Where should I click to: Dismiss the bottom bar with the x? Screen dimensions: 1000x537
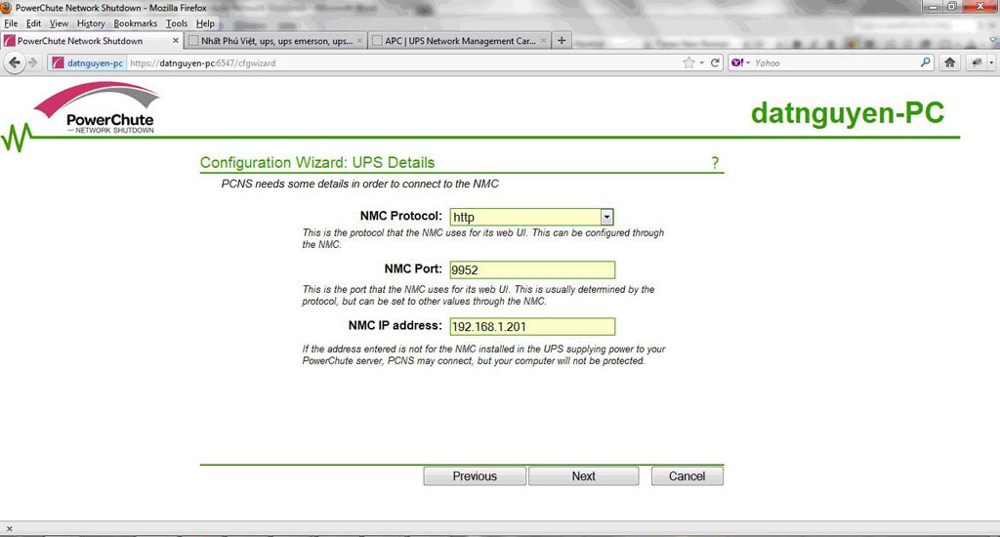(x=10, y=529)
